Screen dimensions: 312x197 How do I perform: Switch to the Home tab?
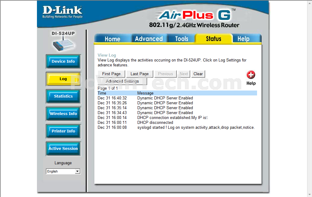(112, 39)
